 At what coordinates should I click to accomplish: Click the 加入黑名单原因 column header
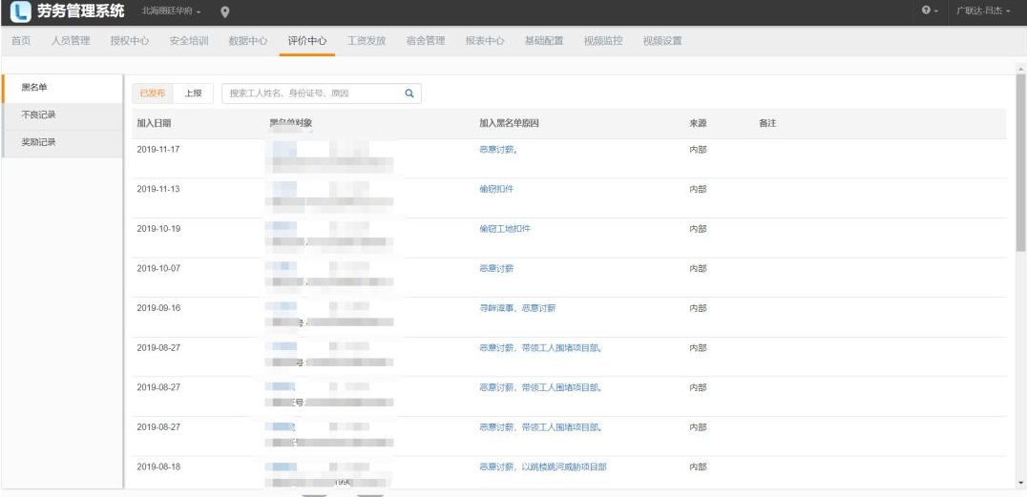(x=509, y=123)
